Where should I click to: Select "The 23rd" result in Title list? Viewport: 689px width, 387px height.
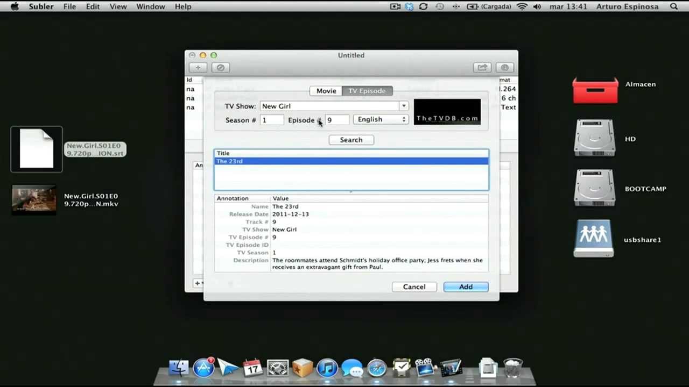pos(351,161)
